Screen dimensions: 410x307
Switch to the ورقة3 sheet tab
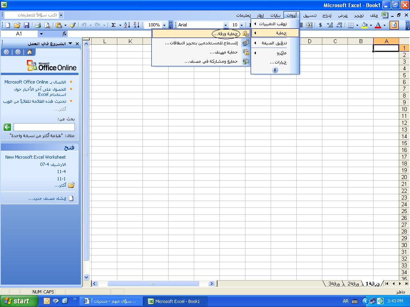[x=334, y=284]
